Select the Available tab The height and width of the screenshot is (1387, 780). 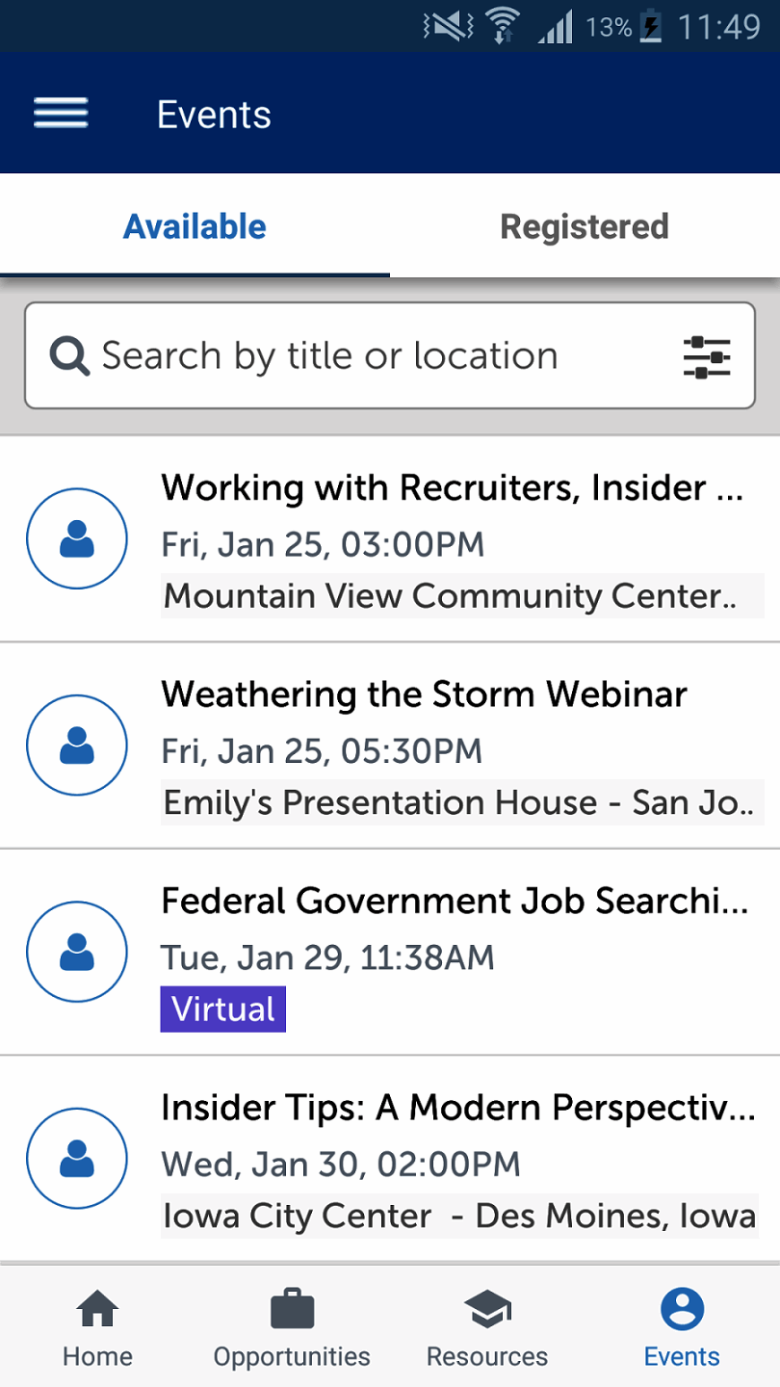click(x=195, y=227)
